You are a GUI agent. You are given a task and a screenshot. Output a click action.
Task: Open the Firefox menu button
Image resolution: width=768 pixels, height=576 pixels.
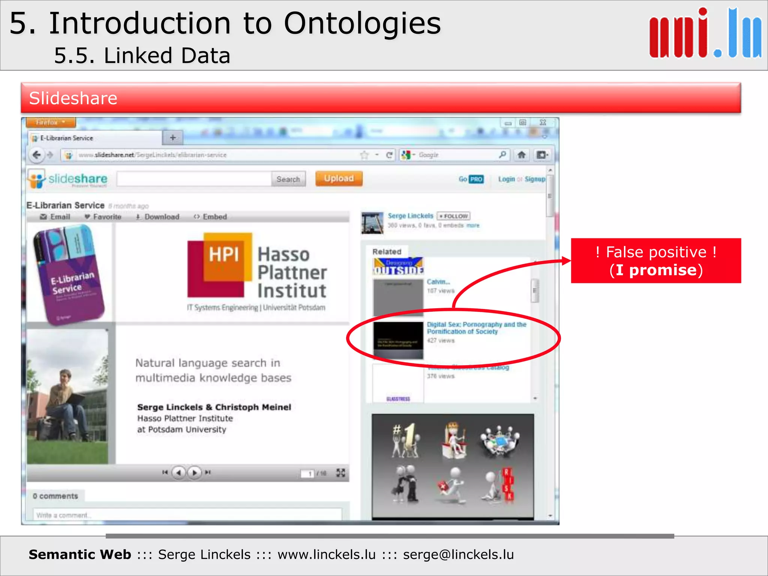[x=51, y=122]
